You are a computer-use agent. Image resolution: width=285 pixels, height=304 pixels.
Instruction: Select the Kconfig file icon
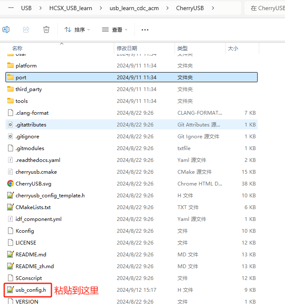point(11,231)
